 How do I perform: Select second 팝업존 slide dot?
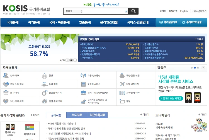(x=195, y=68)
